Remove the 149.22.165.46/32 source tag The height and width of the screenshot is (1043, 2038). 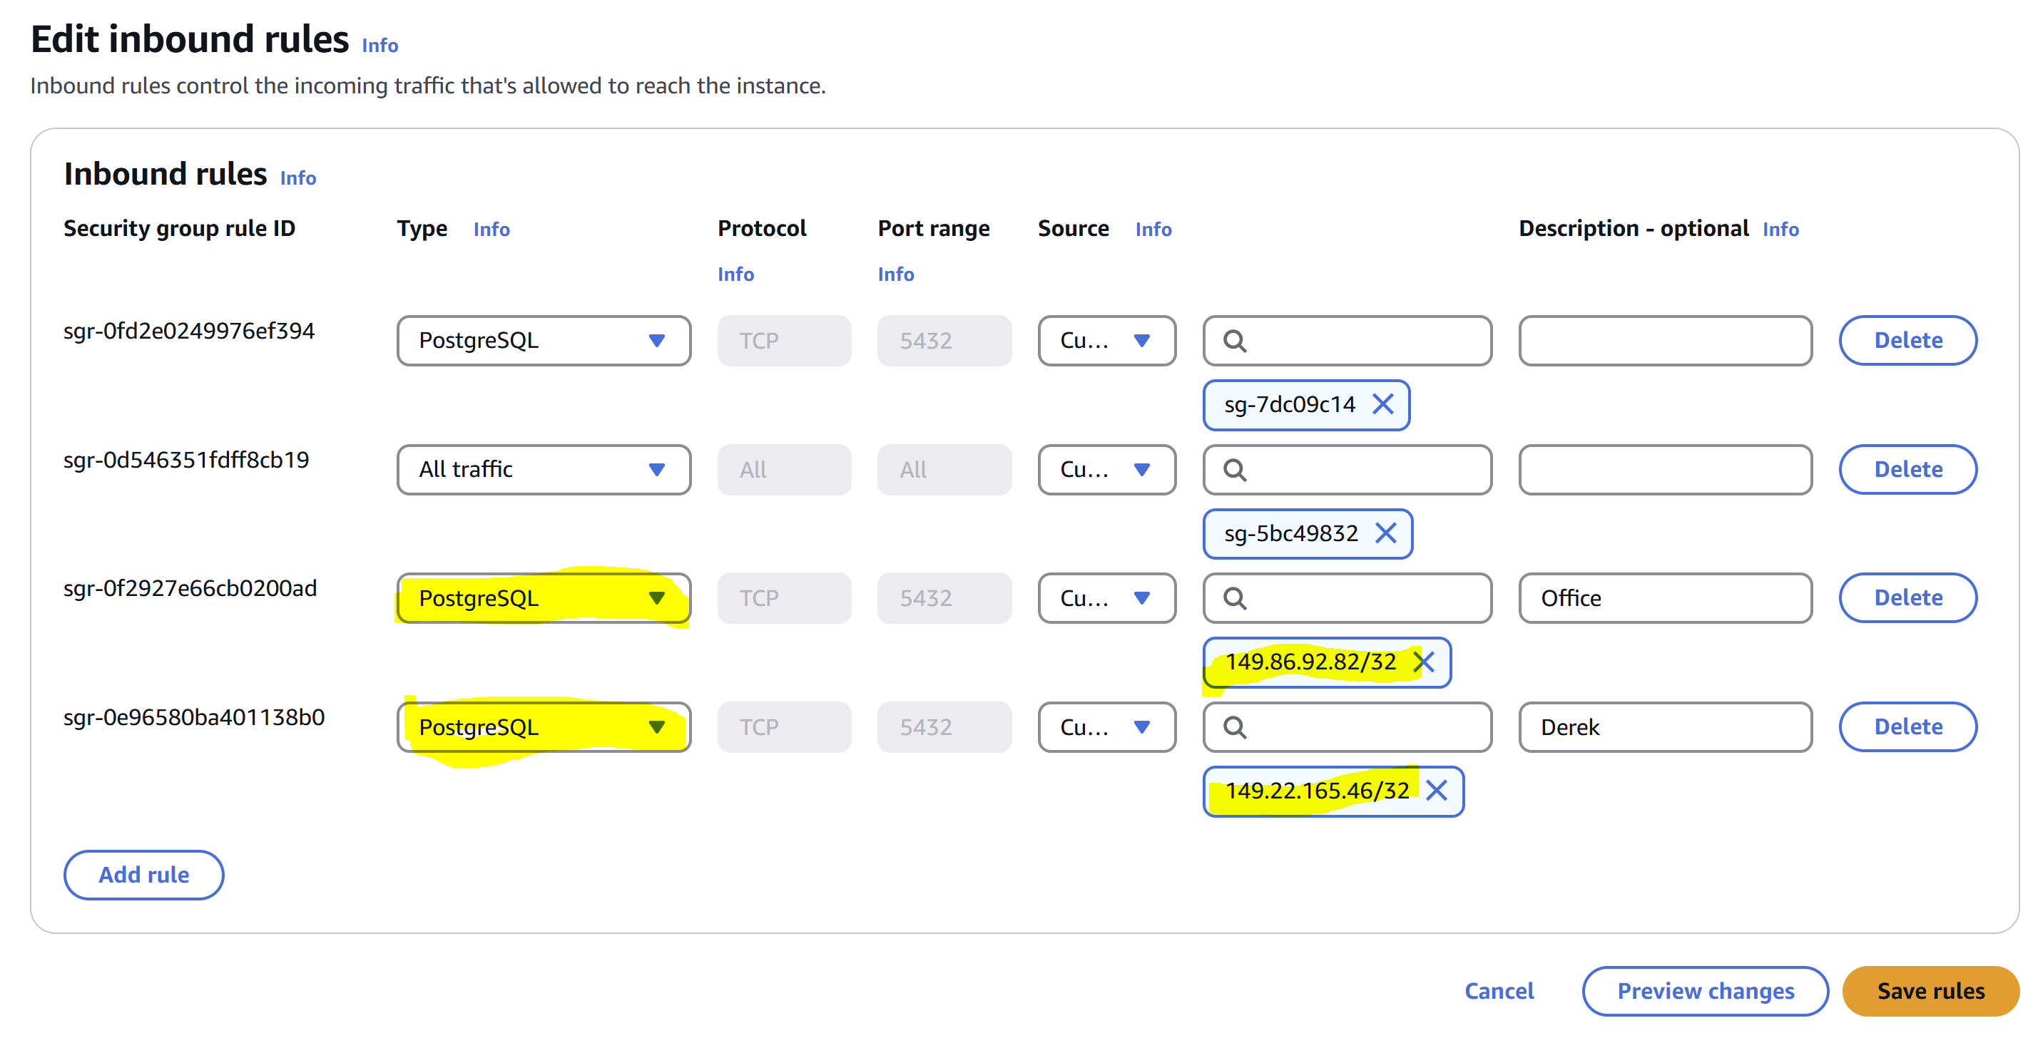pyautogui.click(x=1437, y=791)
